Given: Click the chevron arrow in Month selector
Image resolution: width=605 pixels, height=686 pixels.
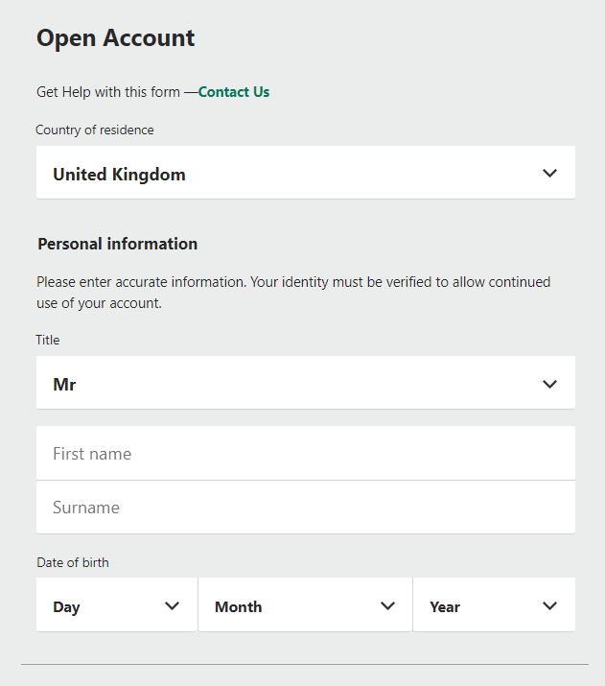Looking at the screenshot, I should [x=387, y=606].
